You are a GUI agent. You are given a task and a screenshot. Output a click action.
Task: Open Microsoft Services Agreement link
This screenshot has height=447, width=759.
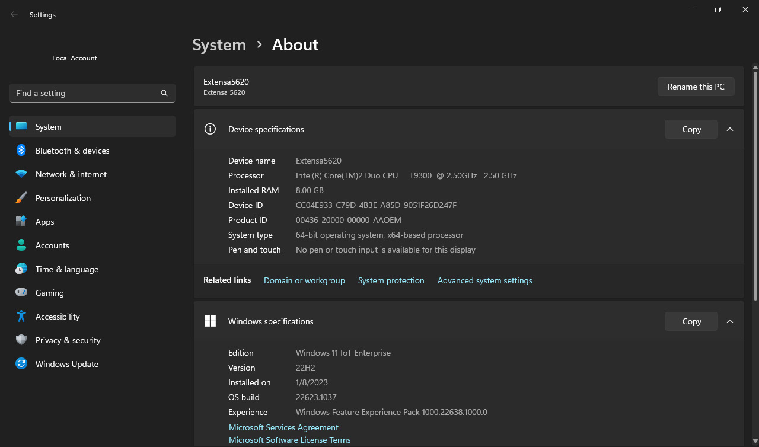pyautogui.click(x=283, y=427)
